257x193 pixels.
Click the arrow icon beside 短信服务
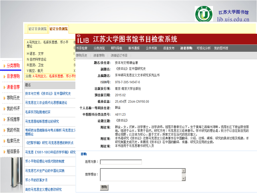click(4, 152)
